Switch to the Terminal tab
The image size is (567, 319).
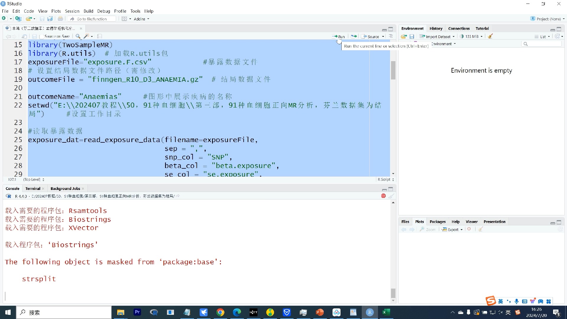pos(32,188)
